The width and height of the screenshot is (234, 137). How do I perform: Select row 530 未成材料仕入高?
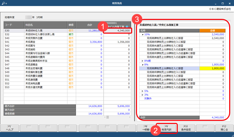pos(67,31)
